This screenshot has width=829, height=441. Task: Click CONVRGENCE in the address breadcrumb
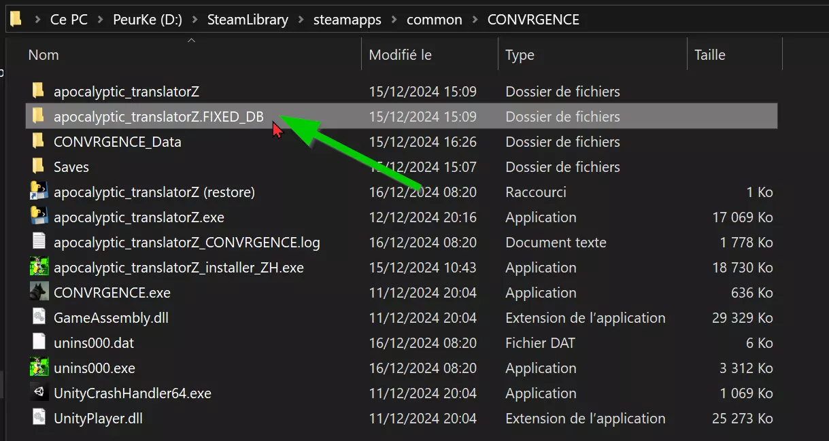tap(533, 20)
